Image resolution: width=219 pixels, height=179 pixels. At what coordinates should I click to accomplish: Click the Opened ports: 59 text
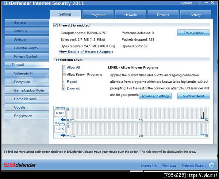click(x=134, y=46)
